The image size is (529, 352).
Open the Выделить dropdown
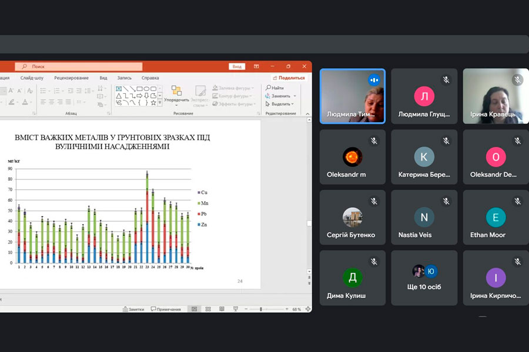(280, 104)
